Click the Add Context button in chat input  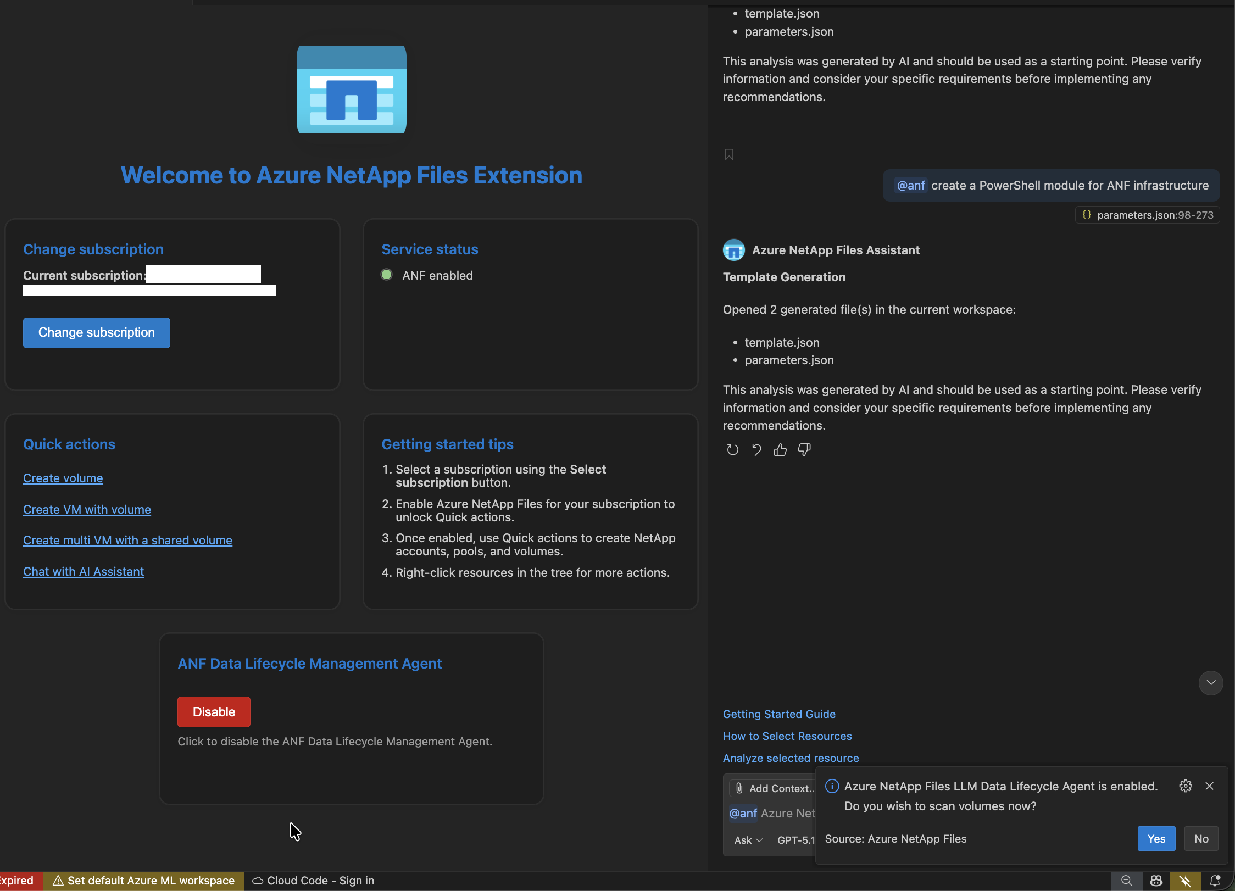click(x=774, y=788)
